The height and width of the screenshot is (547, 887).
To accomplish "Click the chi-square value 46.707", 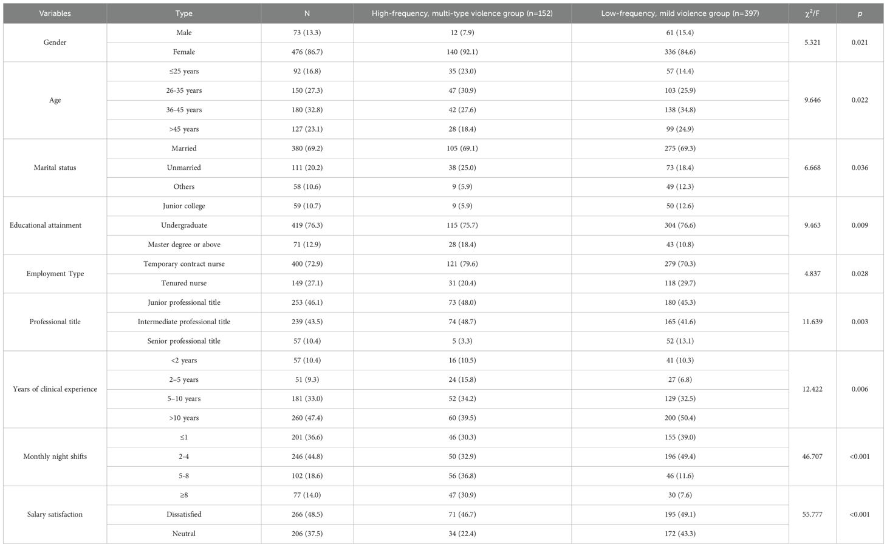I will [x=812, y=457].
